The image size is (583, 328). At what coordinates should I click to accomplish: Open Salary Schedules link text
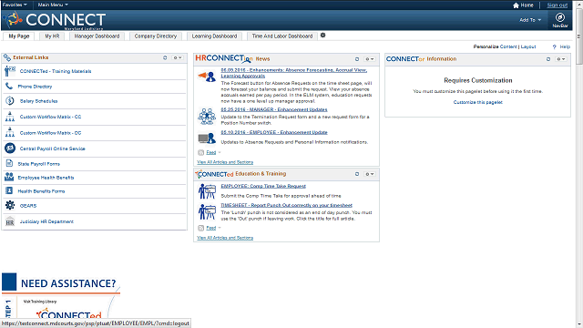pos(38,101)
